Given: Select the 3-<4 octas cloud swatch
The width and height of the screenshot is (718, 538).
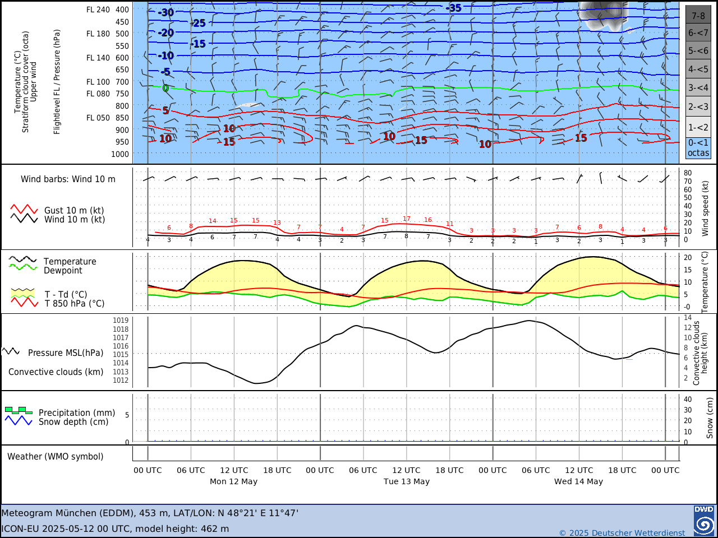Looking at the screenshot, I should click(698, 87).
